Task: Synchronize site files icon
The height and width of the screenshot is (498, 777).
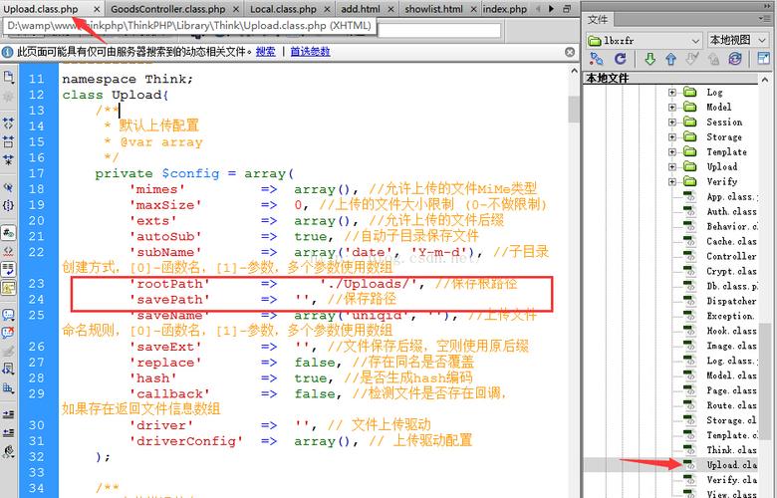Action: click(x=735, y=59)
